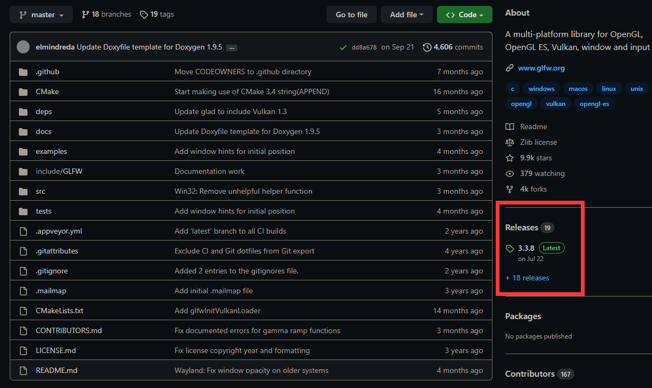Viewport: 652px width, 388px height.
Task: Open elmindreda author link
Action: pyautogui.click(x=55, y=47)
